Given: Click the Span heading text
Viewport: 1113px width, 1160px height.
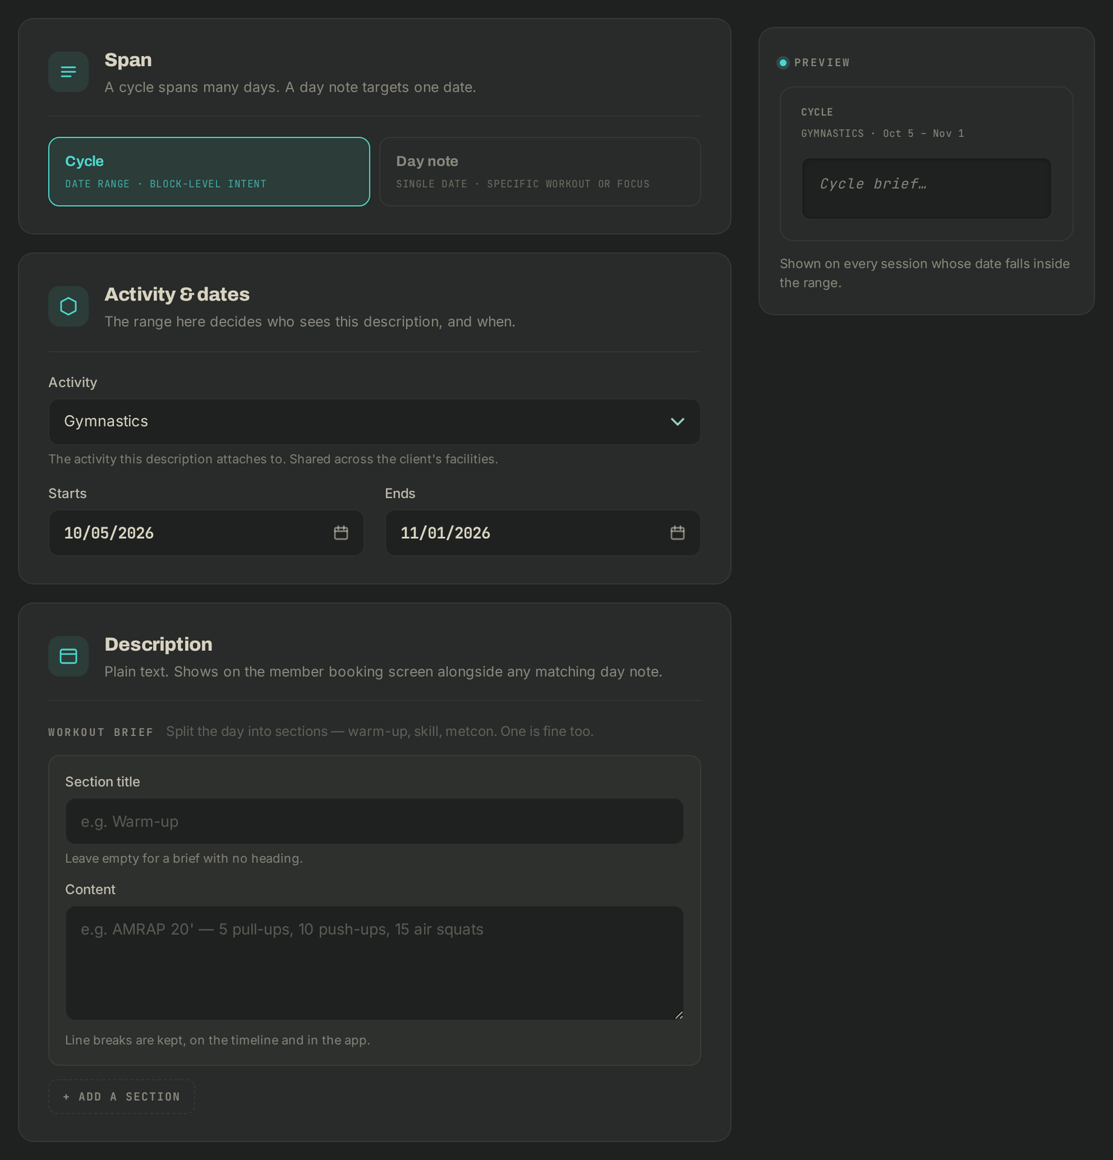Looking at the screenshot, I should tap(128, 60).
